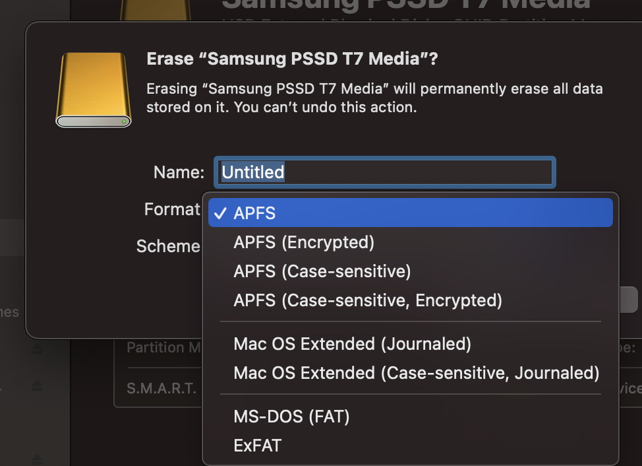The height and width of the screenshot is (466, 642).
Task: Click the gold external drive icon in dialog
Action: click(94, 90)
